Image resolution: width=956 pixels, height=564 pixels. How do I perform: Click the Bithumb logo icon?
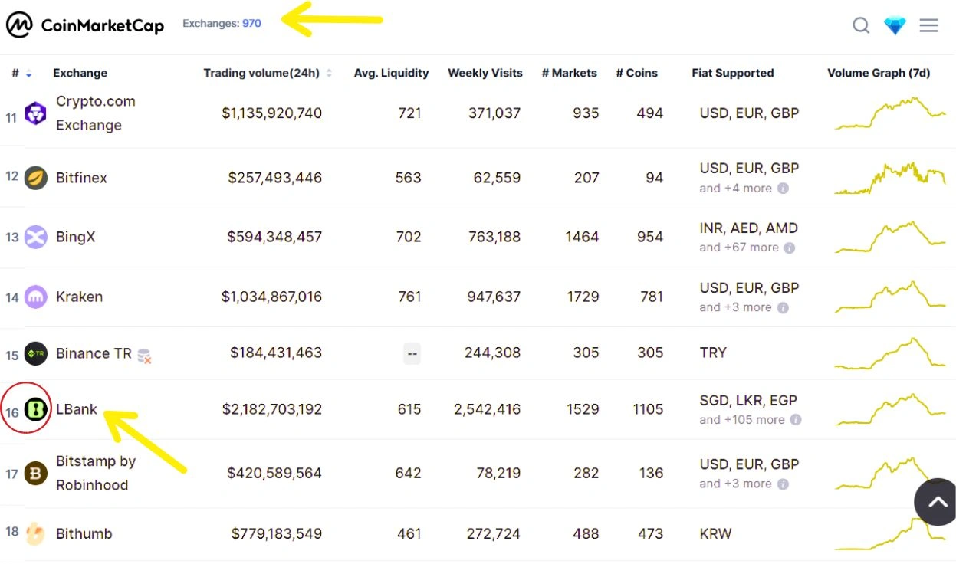pos(35,533)
